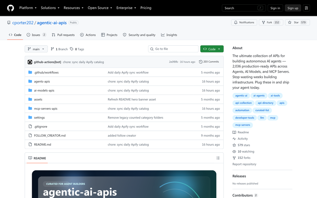Click the agentic-ai topic tag
Image resolution: width=317 pixels, height=198 pixels.
pos(241,96)
